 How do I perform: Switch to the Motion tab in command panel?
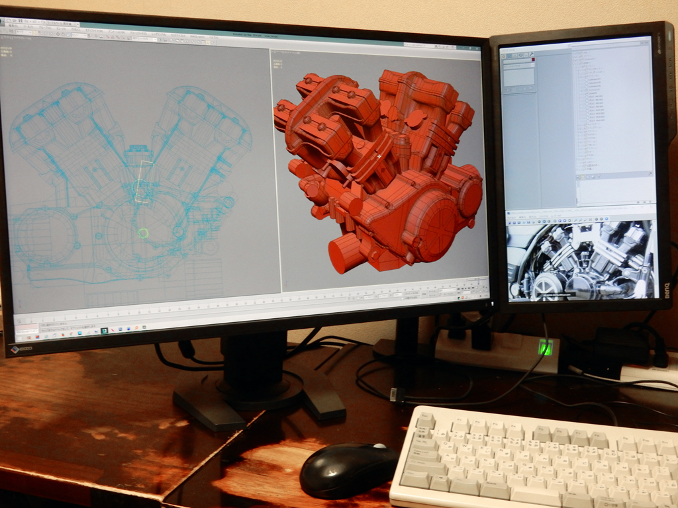click(520, 56)
